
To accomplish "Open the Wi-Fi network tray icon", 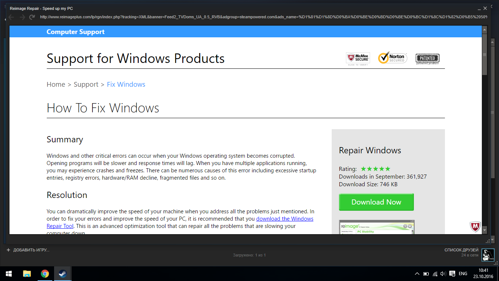I will point(435,274).
